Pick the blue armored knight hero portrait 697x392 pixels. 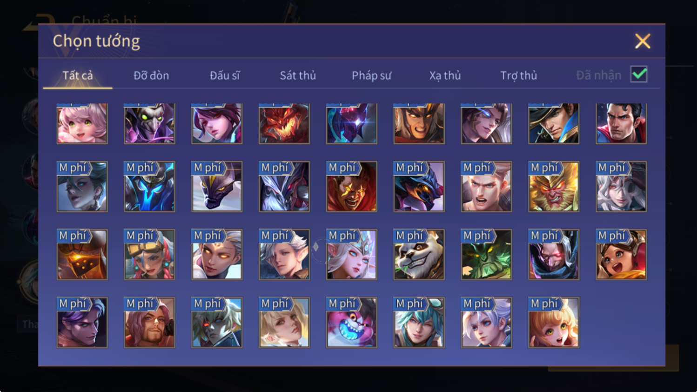click(149, 186)
